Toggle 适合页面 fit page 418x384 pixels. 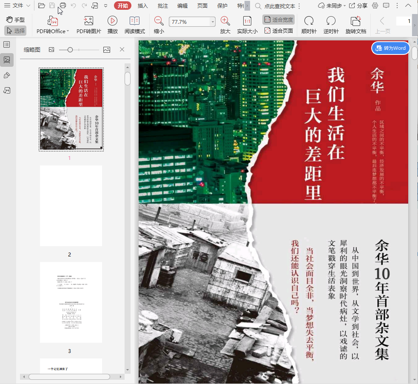[x=279, y=31]
